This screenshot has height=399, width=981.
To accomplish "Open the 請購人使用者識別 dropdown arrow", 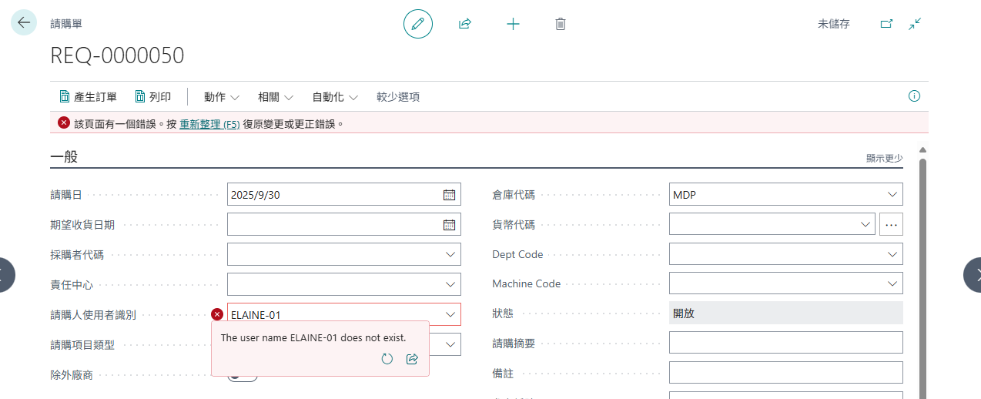I will (450, 314).
